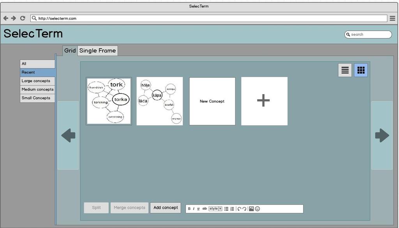Undo the last edit
Viewport: 399px width, 228px height.
coord(239,209)
